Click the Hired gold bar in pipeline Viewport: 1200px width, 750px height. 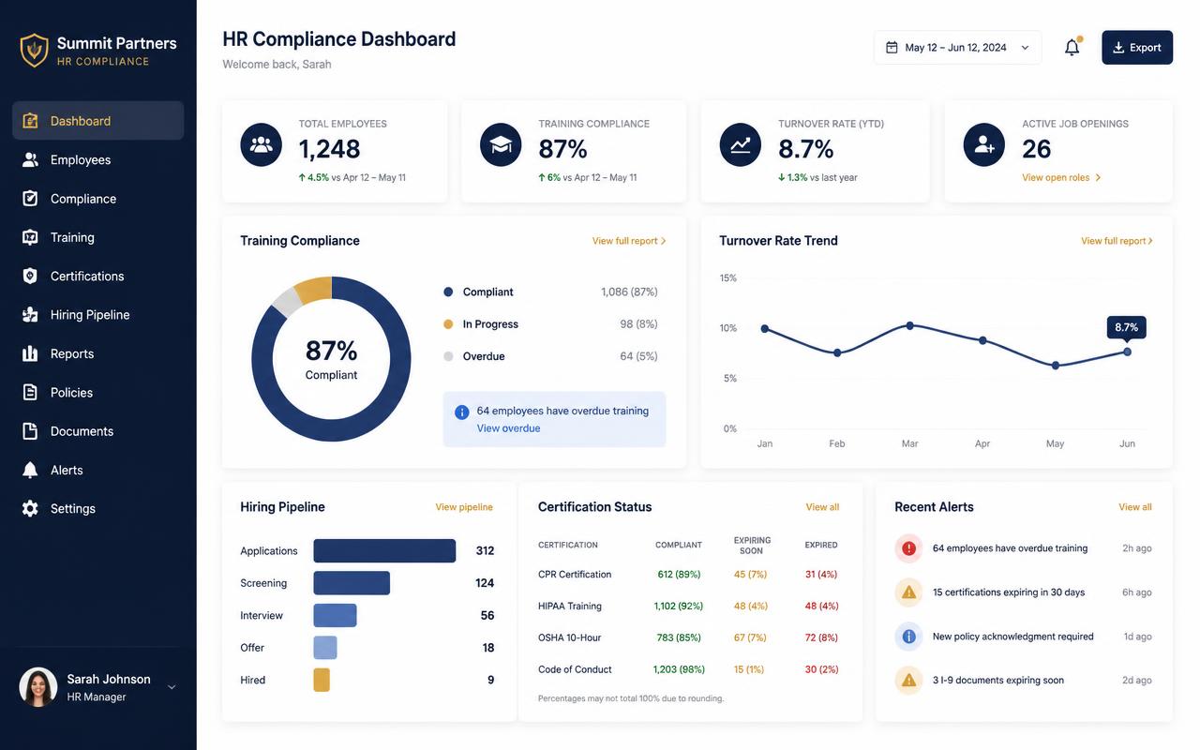322,680
